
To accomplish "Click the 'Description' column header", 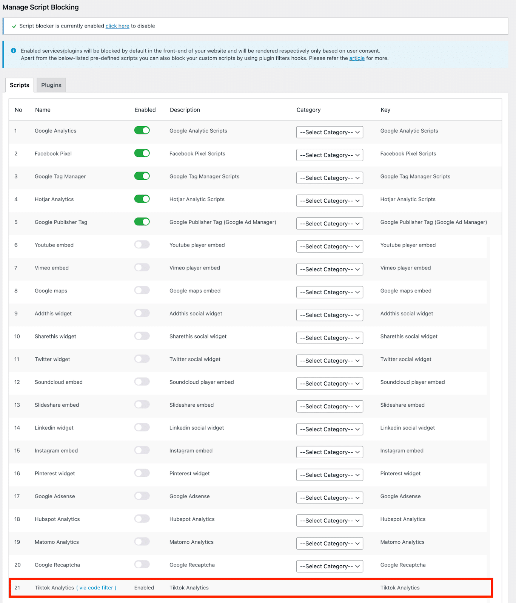I will pos(185,110).
